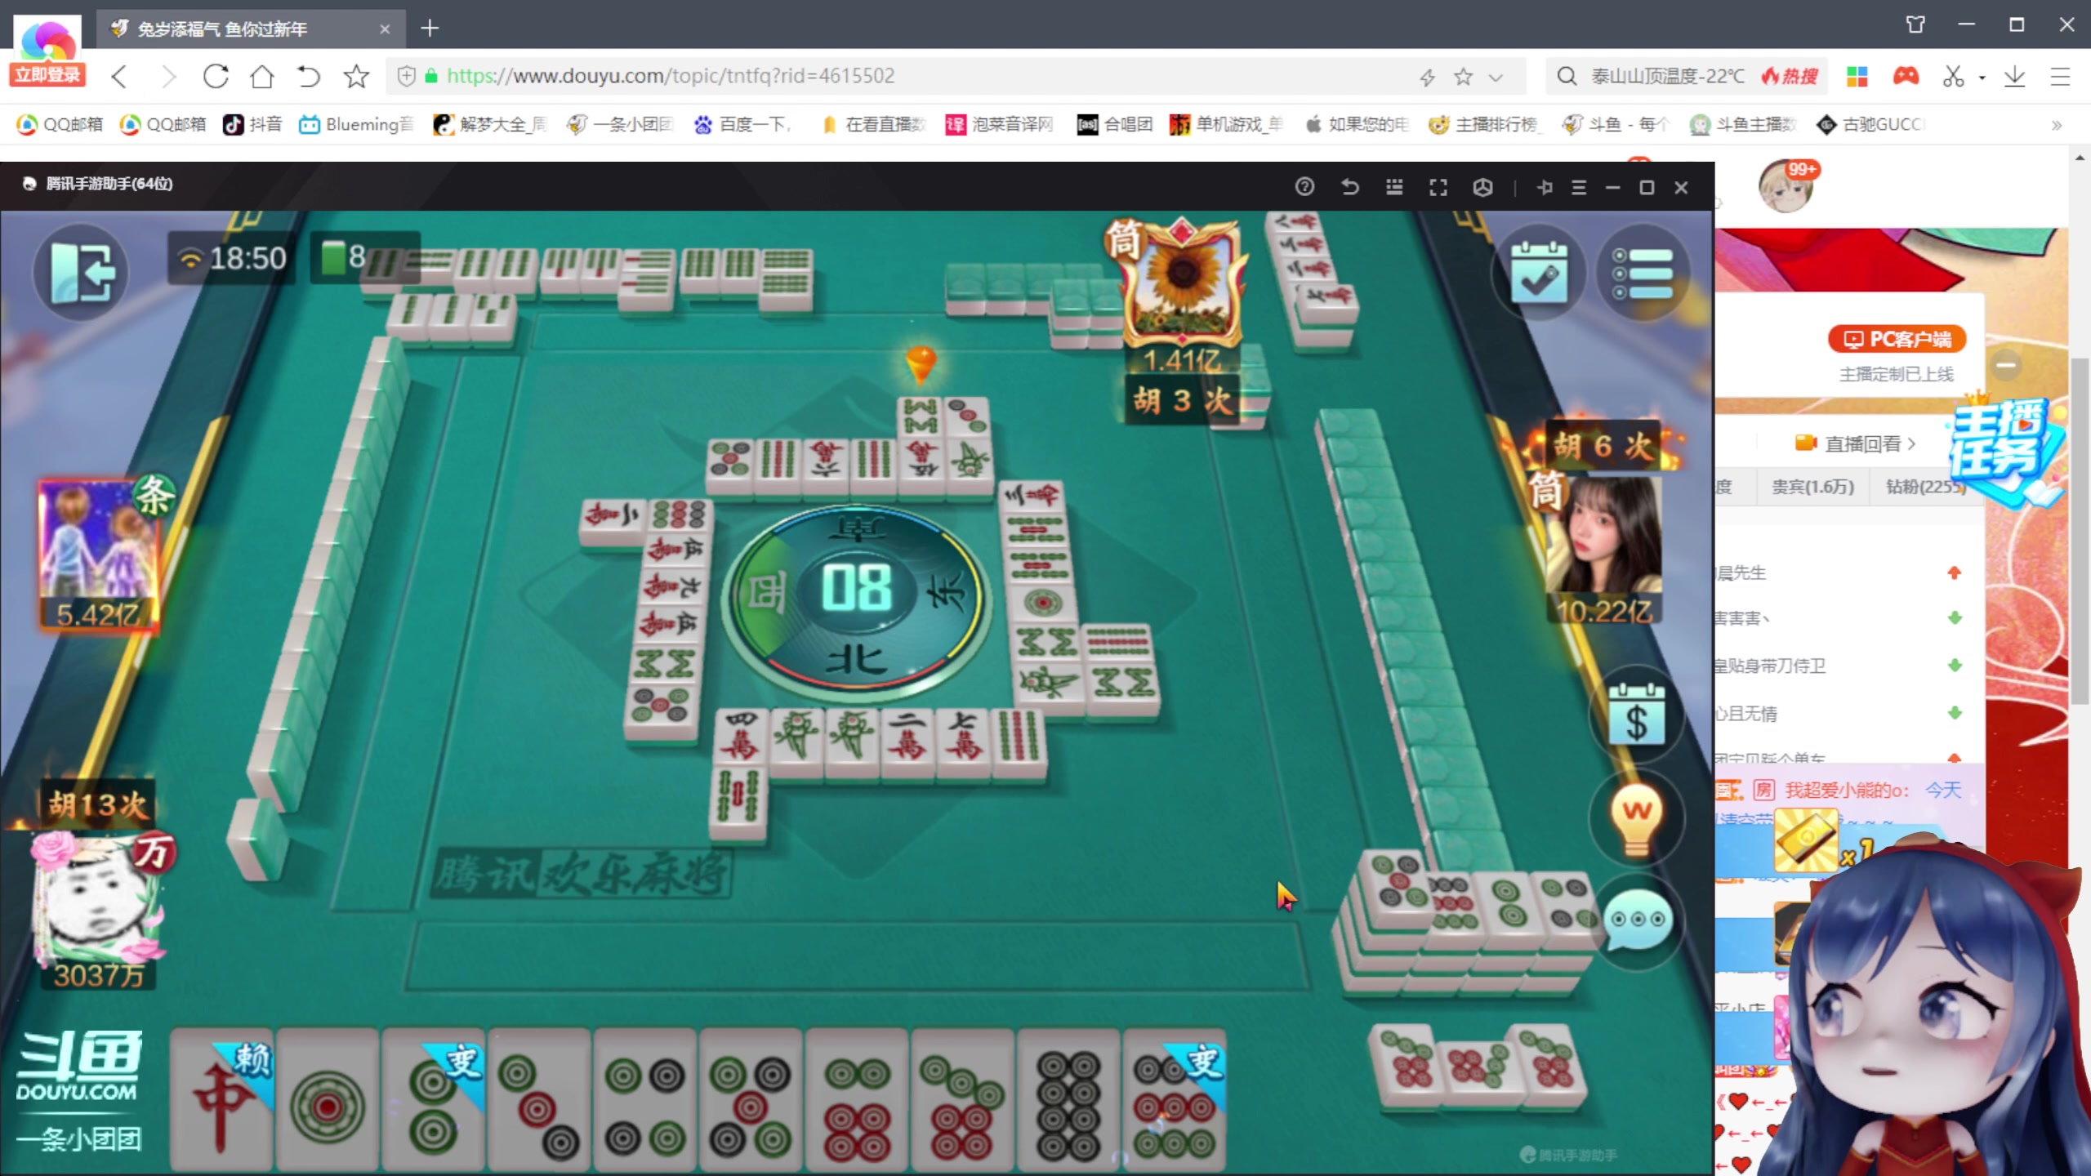Click the PC客户端 button
The height and width of the screenshot is (1176, 2091).
point(1897,339)
